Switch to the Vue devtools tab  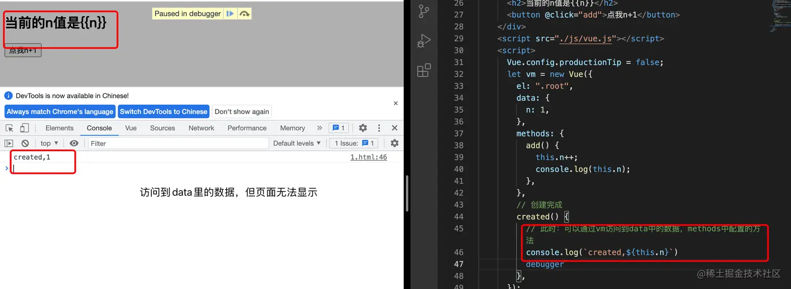point(131,128)
